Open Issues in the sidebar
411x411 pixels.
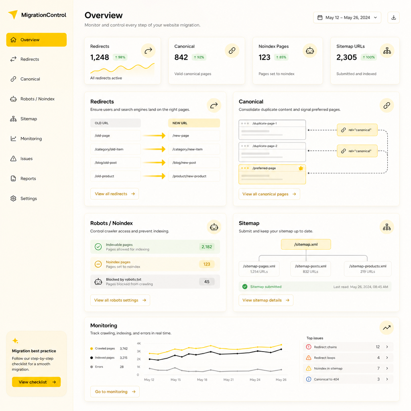click(37, 159)
